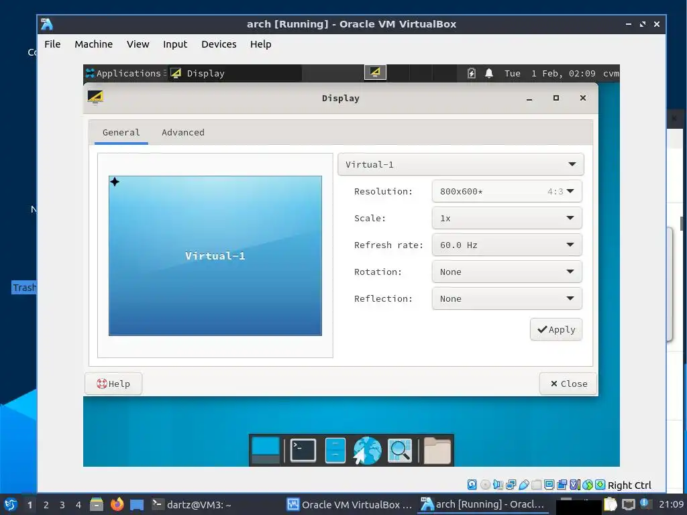Image resolution: width=687 pixels, height=515 pixels.
Task: Click the optical disc indicator in VirtualBox status bar
Action: click(x=486, y=484)
